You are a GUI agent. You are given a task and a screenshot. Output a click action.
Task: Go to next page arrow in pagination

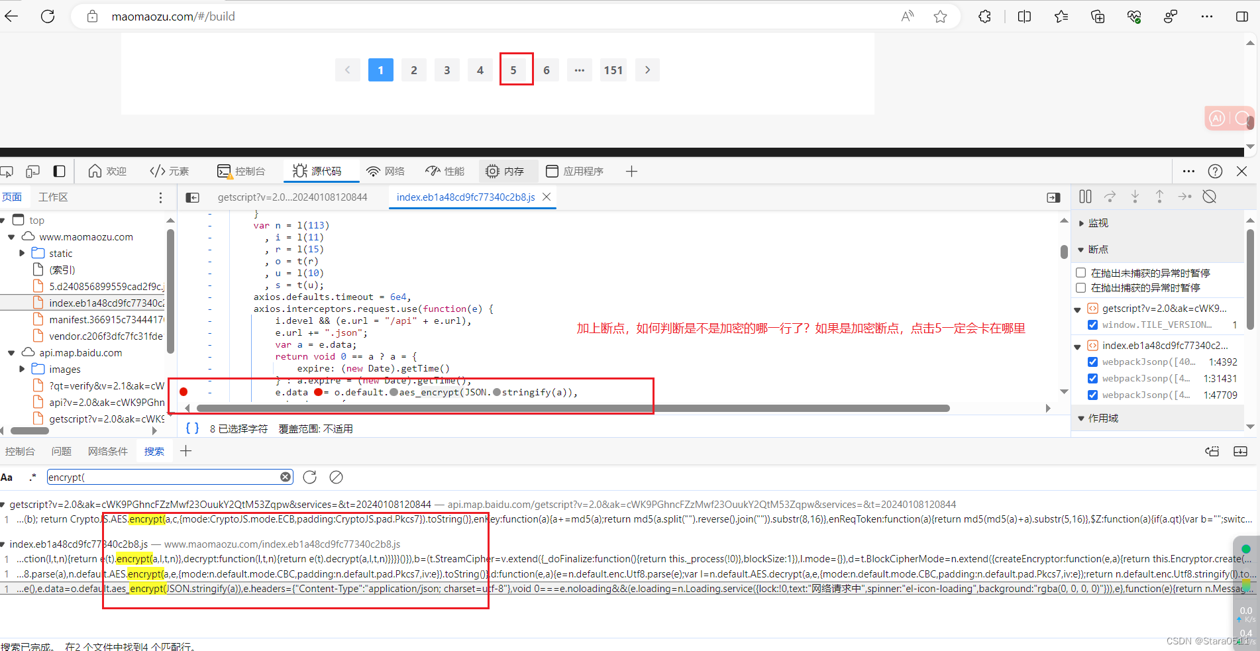[x=647, y=70]
